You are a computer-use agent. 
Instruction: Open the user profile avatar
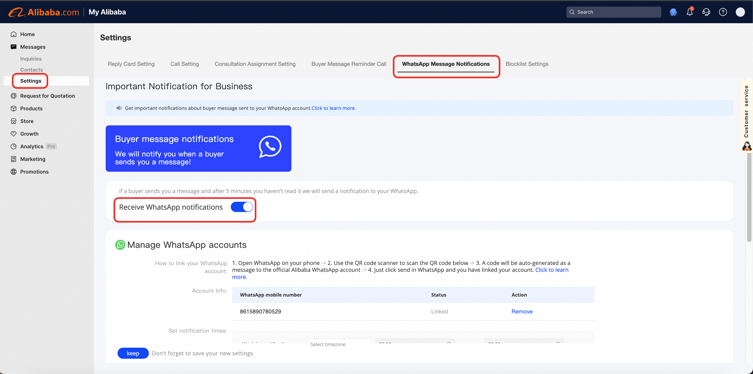(740, 12)
